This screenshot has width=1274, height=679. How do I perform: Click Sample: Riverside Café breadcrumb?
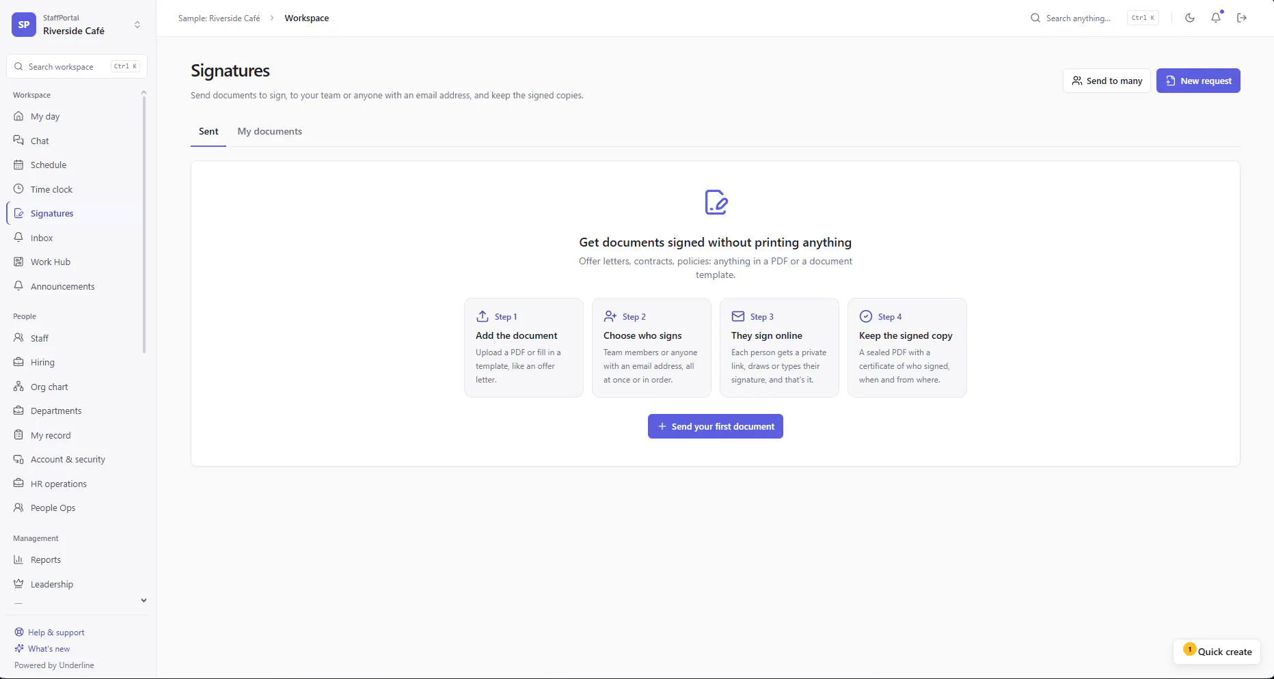pos(219,18)
